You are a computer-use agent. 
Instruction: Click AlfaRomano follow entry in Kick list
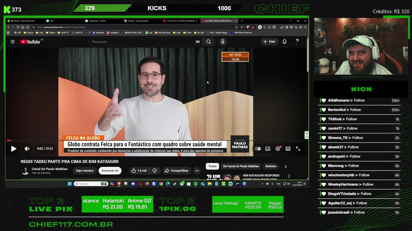coord(360,100)
